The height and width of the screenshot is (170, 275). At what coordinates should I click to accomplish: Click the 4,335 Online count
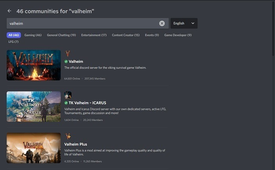[x=71, y=161]
